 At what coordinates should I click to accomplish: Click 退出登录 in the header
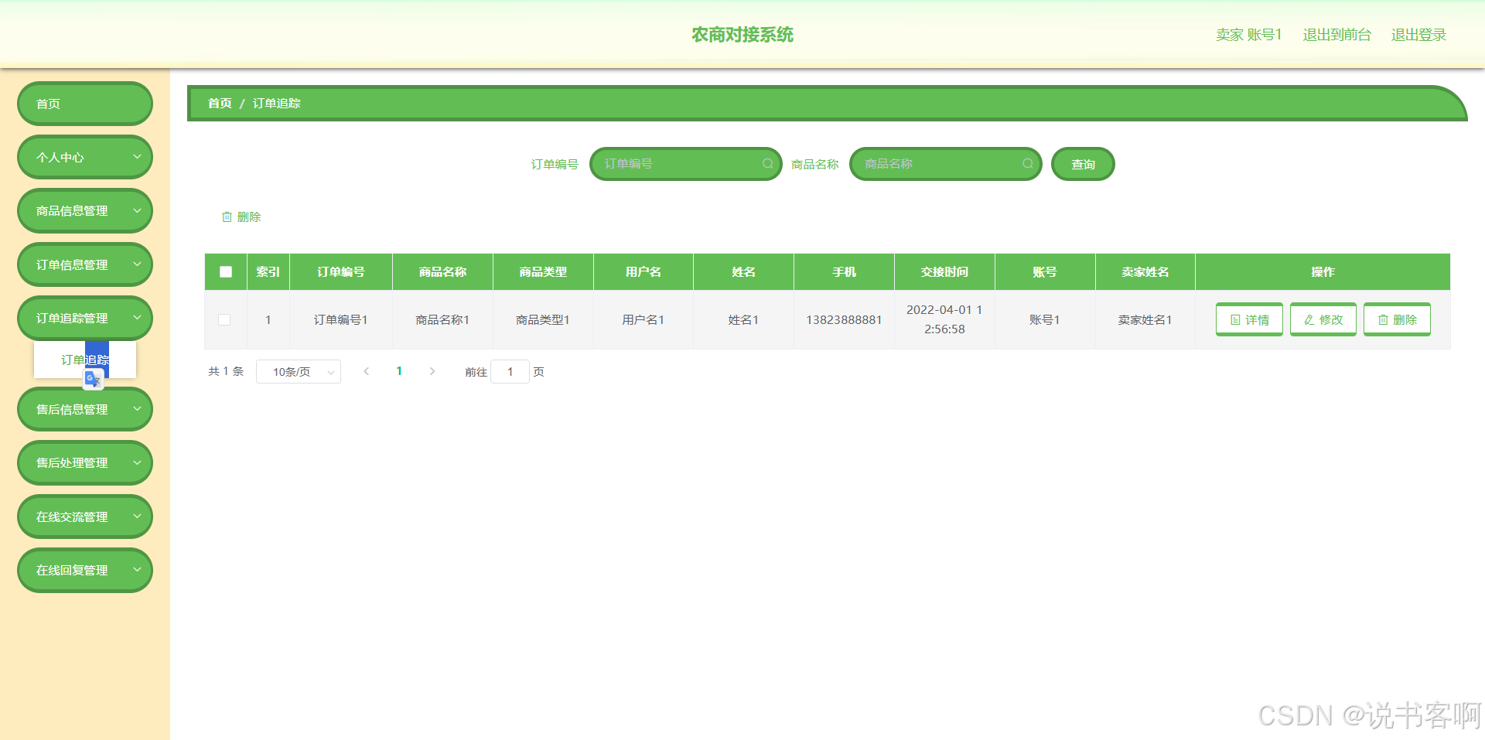point(1418,35)
